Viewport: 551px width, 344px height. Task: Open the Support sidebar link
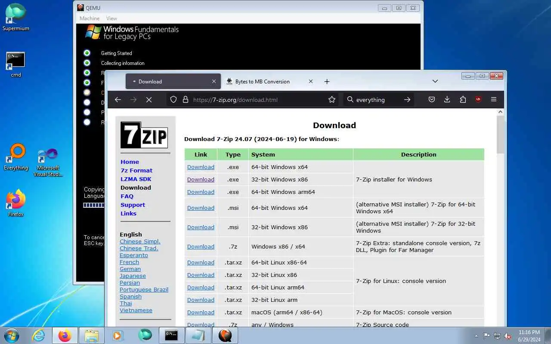(133, 205)
